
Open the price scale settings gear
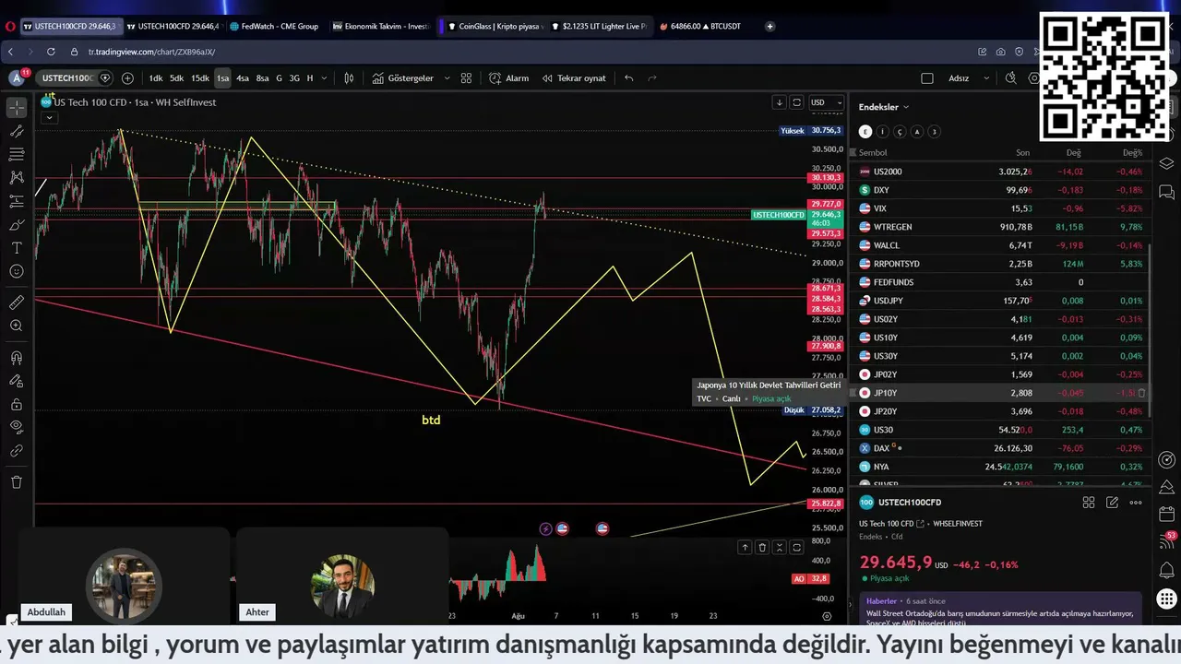click(827, 616)
